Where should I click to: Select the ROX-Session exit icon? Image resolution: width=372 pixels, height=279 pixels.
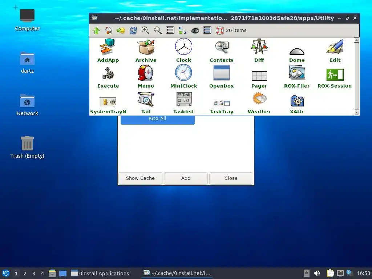click(335, 75)
